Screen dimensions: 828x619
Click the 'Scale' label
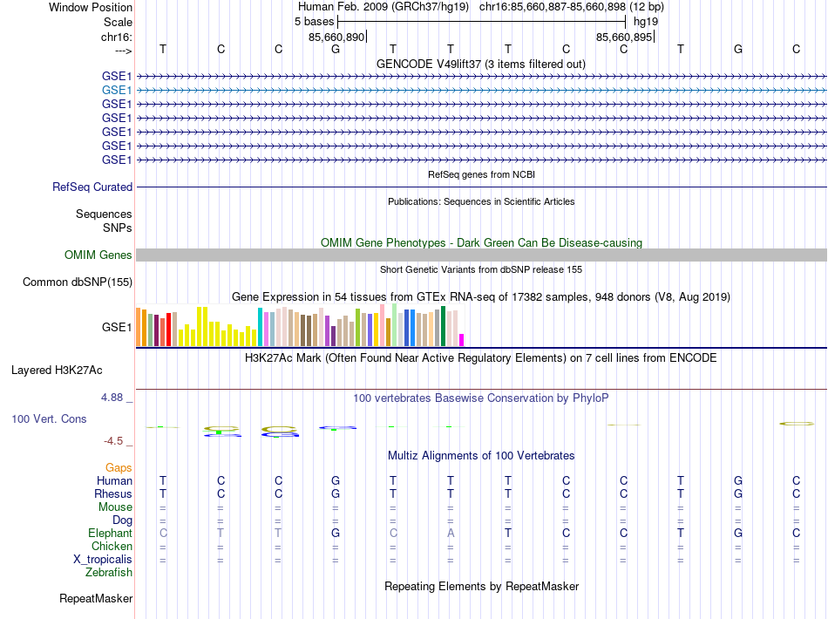tap(119, 22)
